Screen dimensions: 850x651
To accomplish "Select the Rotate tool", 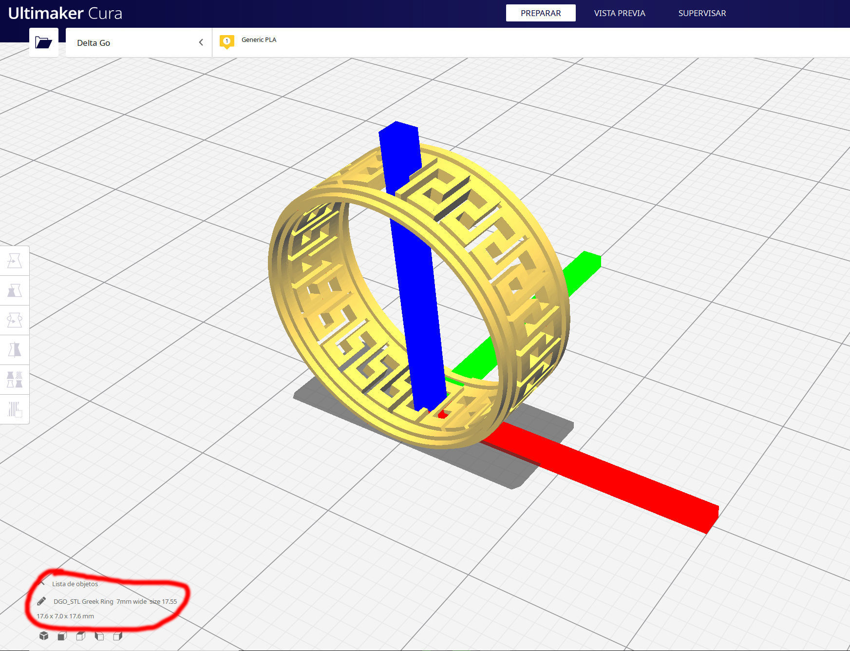I will [15, 320].
